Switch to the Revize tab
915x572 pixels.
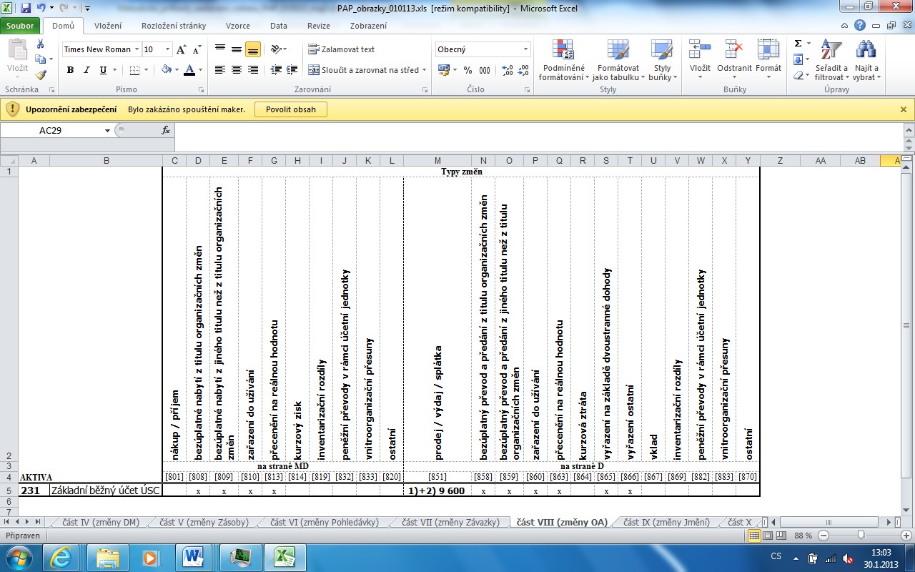pyautogui.click(x=319, y=26)
